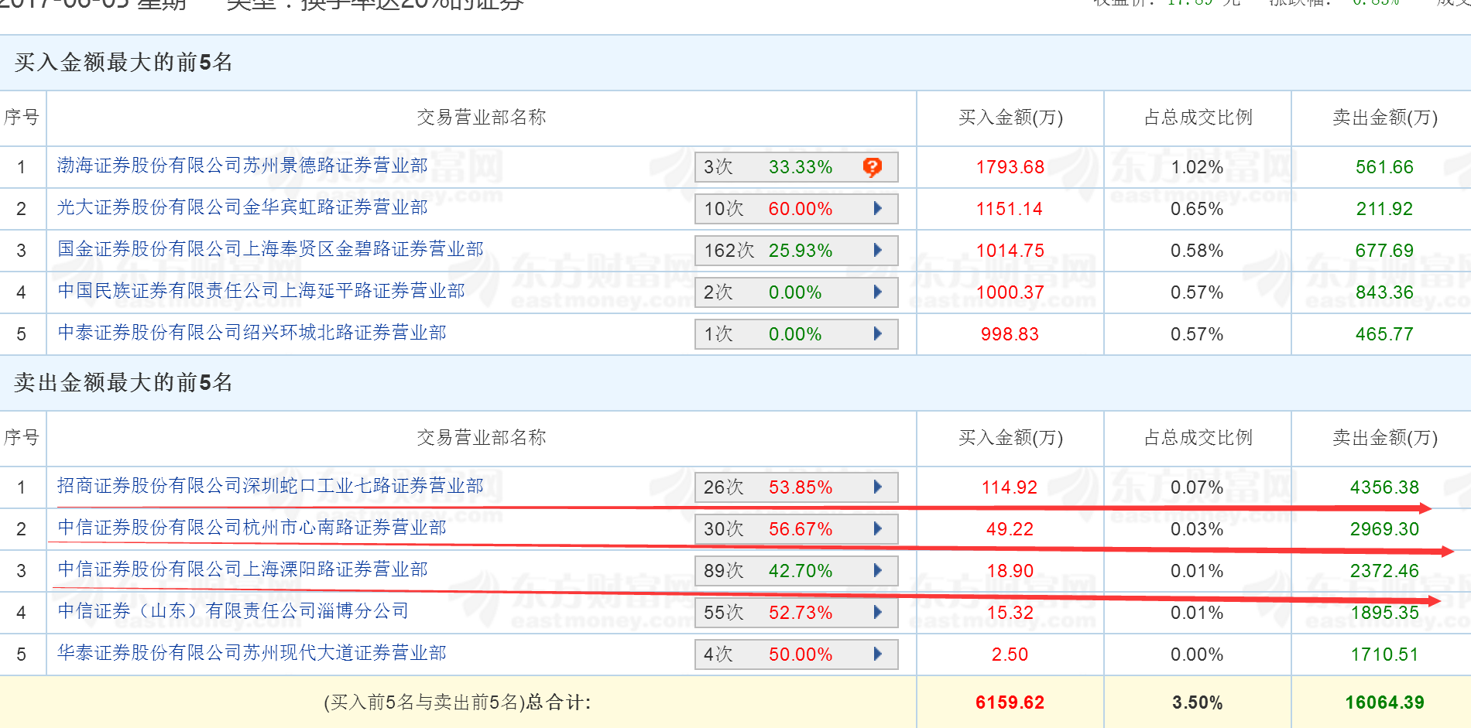The width and height of the screenshot is (1471, 728).
Task: Select buy amount value 2.50
Action: coord(1010,655)
